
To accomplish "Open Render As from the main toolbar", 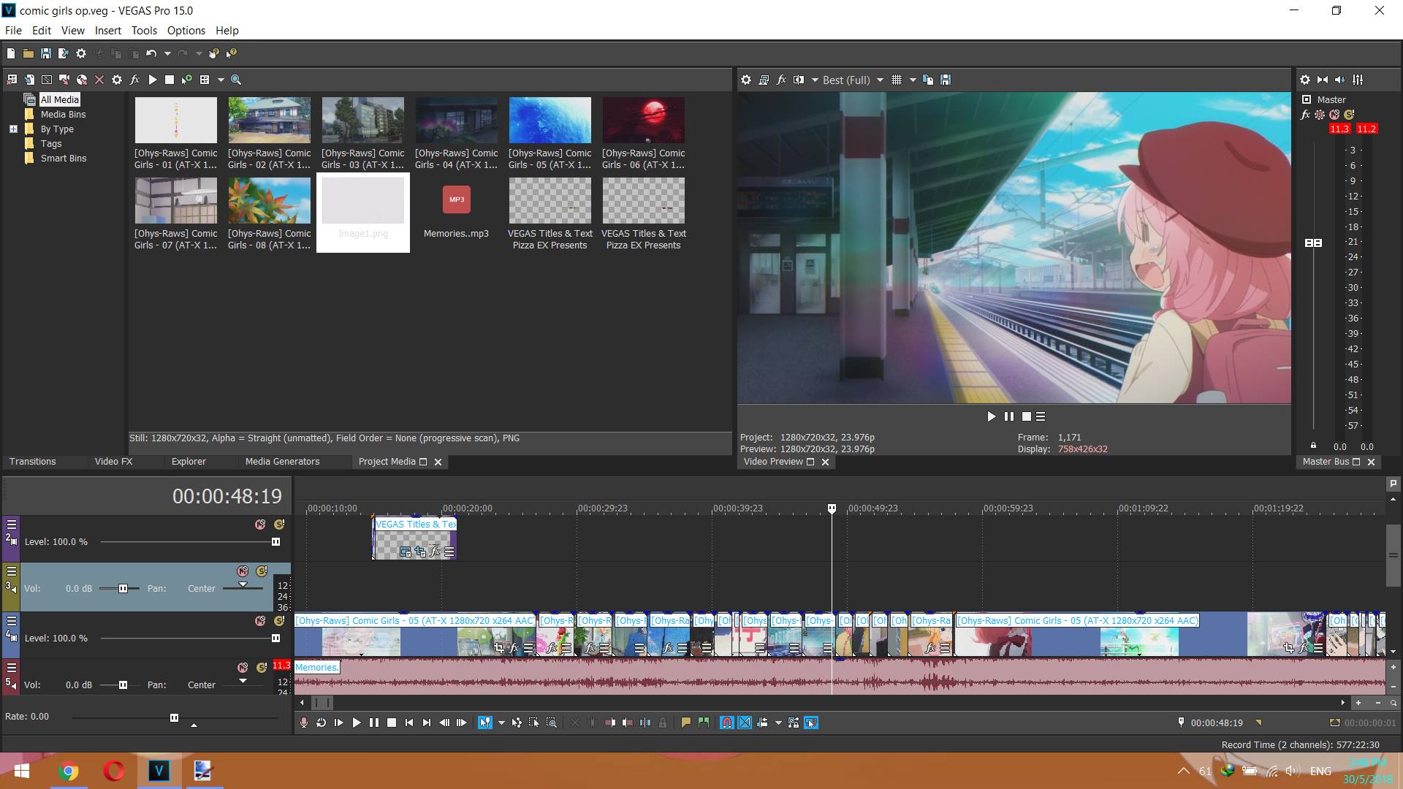I will point(63,53).
